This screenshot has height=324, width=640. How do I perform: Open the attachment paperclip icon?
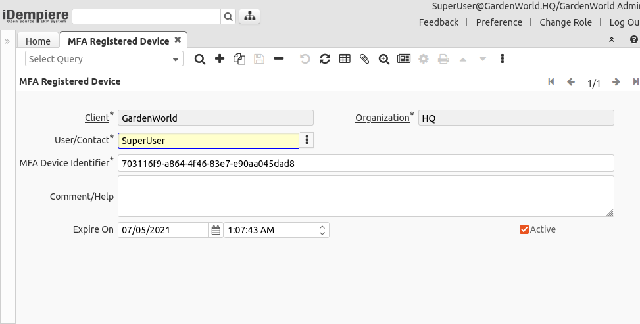pyautogui.click(x=364, y=59)
